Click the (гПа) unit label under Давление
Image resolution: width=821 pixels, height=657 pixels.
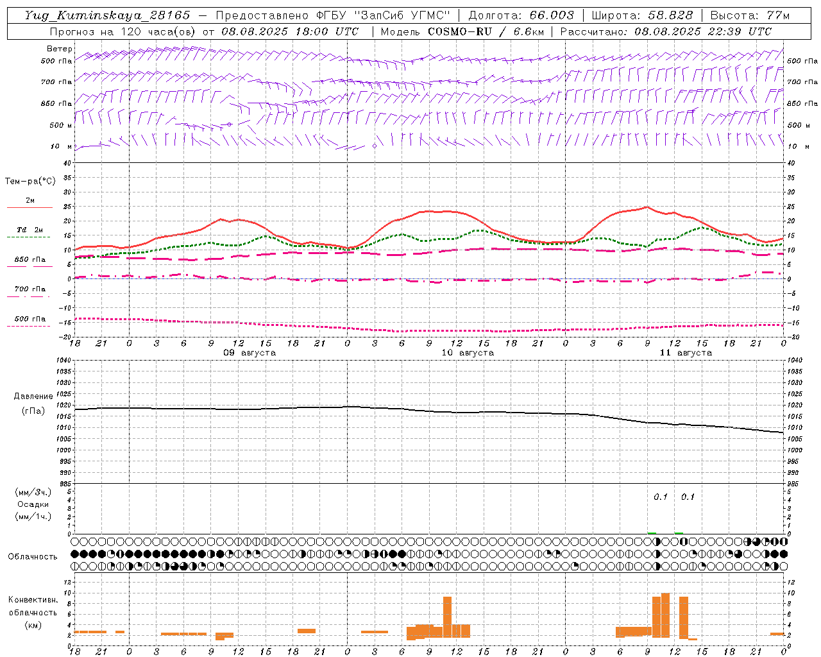(x=33, y=411)
